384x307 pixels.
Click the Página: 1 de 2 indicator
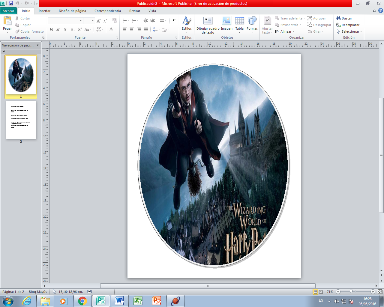pos(13,292)
